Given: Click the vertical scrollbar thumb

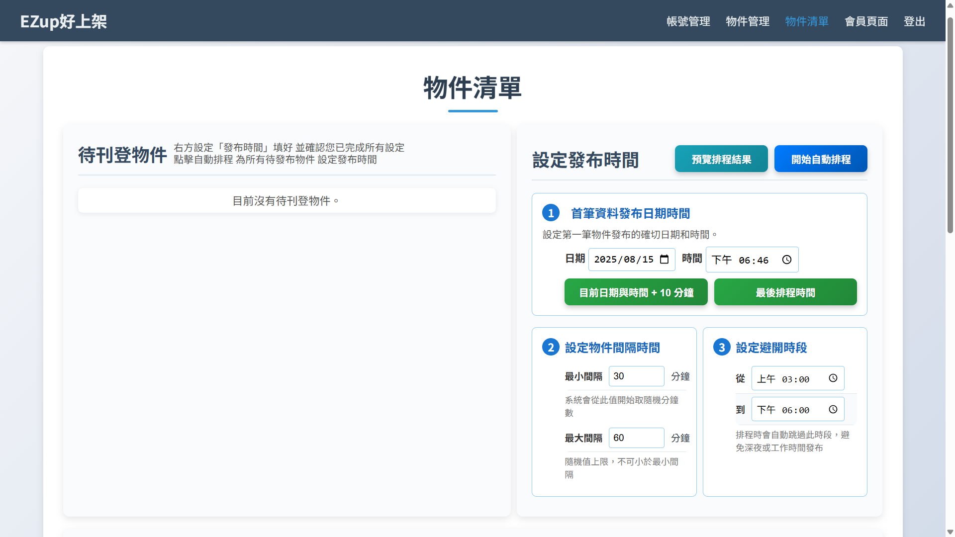Looking at the screenshot, I should tap(950, 124).
